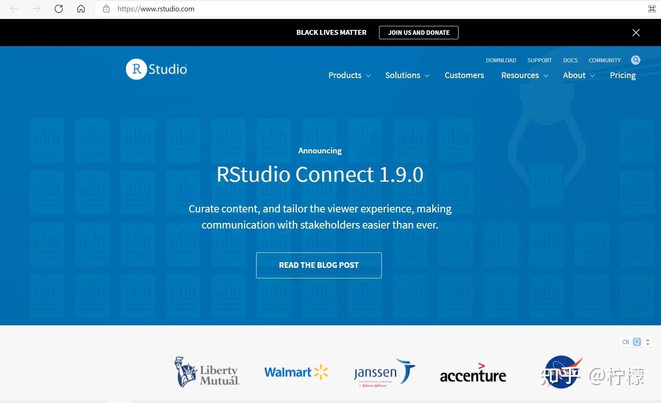Go back using the browser back arrow
Viewport: 661px width, 403px height.
pyautogui.click(x=14, y=8)
